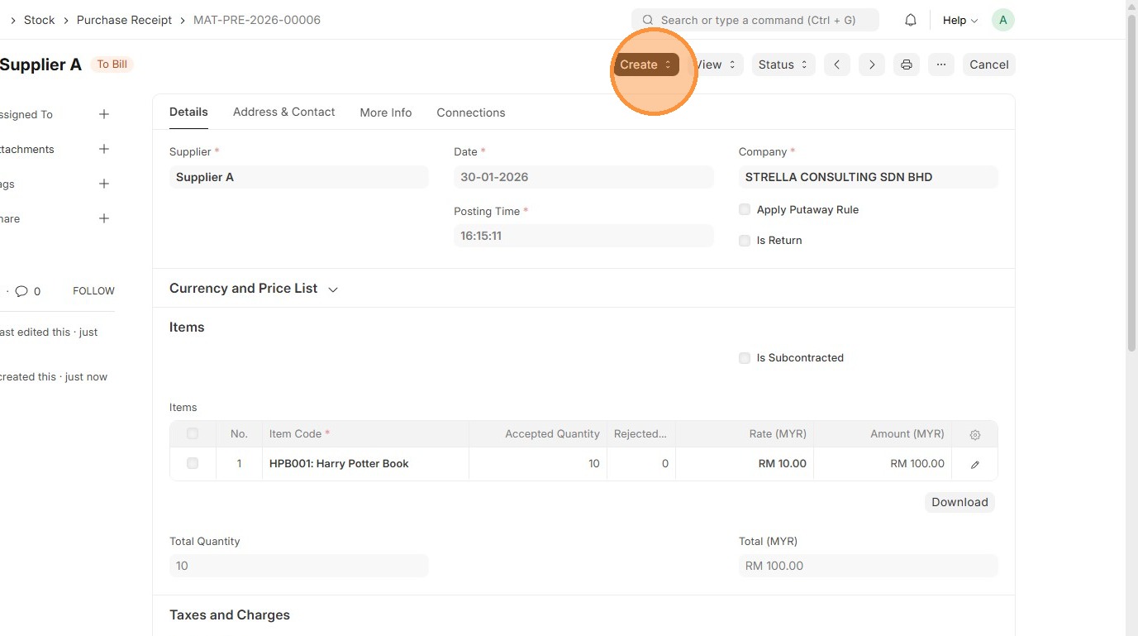Tick the Is Subcontracted checkbox
The width and height of the screenshot is (1138, 636).
745,358
